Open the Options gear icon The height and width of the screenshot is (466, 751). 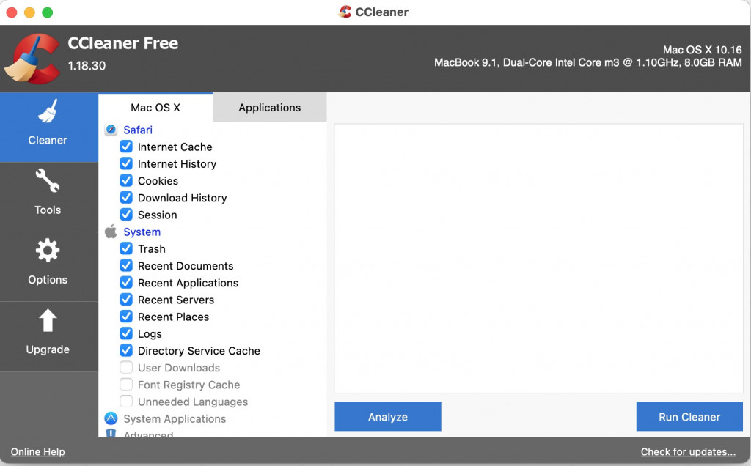coord(48,251)
